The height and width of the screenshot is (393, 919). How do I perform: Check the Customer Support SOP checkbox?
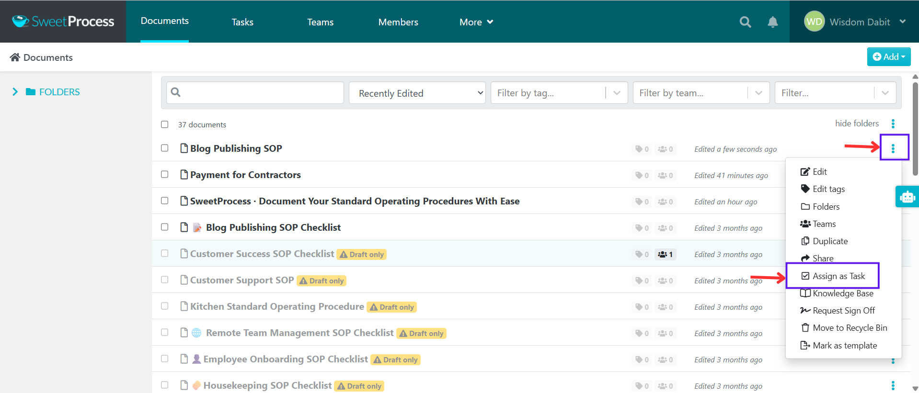(165, 280)
